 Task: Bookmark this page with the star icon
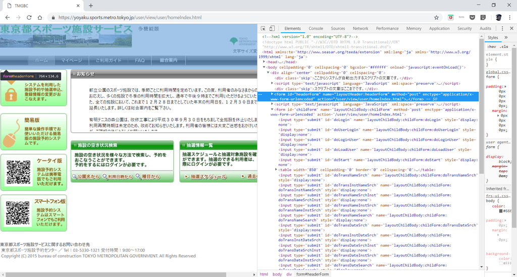[x=436, y=18]
